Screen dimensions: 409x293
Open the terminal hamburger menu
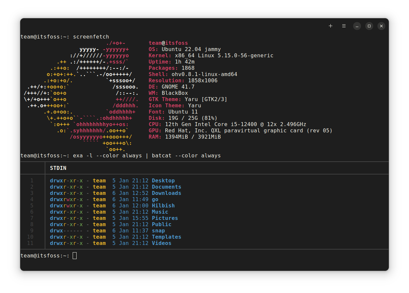(344, 26)
